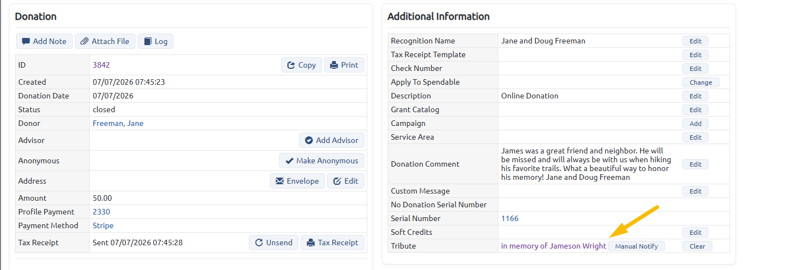Edit the Tax Receipt Template
The height and width of the screenshot is (270, 805).
(695, 55)
